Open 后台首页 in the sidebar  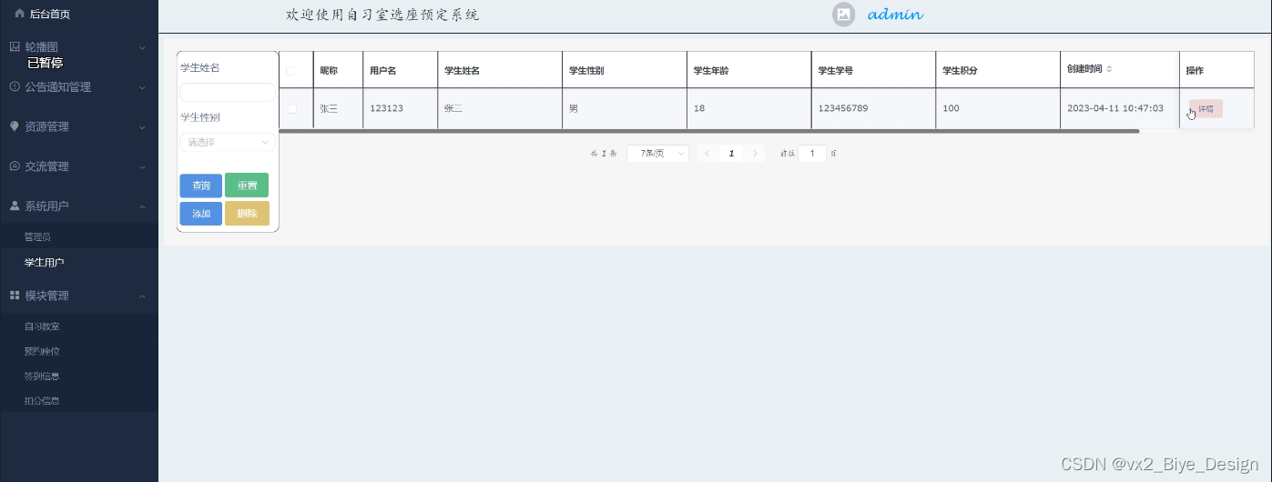click(x=49, y=14)
